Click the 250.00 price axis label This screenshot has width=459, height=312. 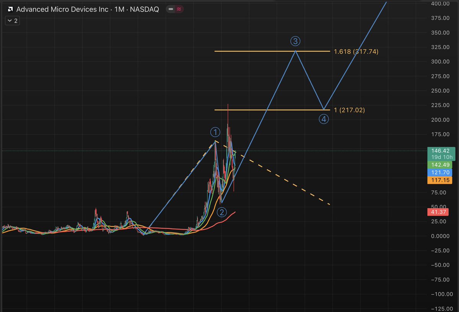[x=440, y=91]
